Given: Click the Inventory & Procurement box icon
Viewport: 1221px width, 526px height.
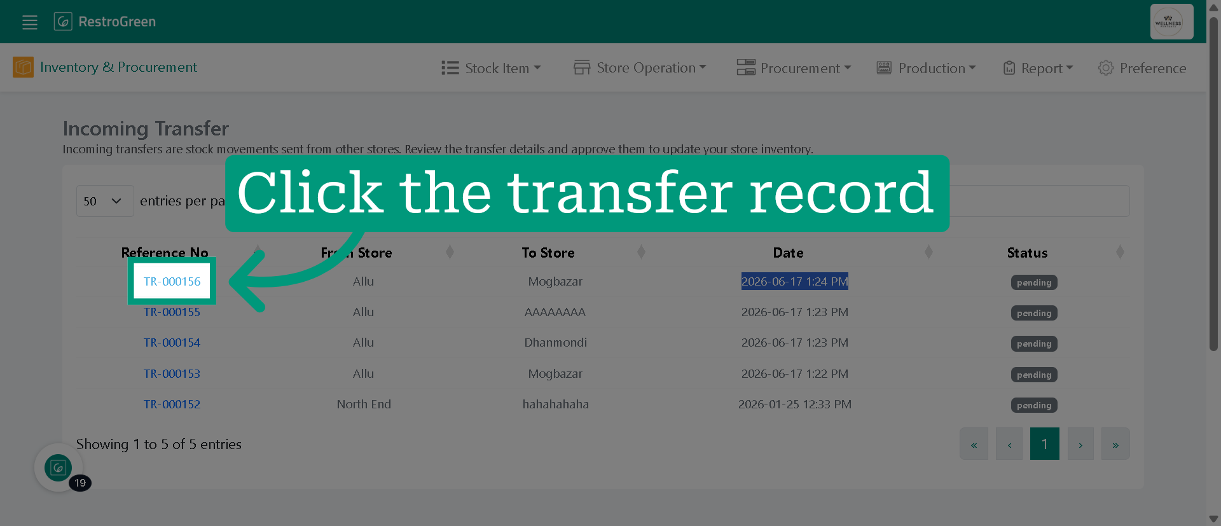Looking at the screenshot, I should 24,67.
